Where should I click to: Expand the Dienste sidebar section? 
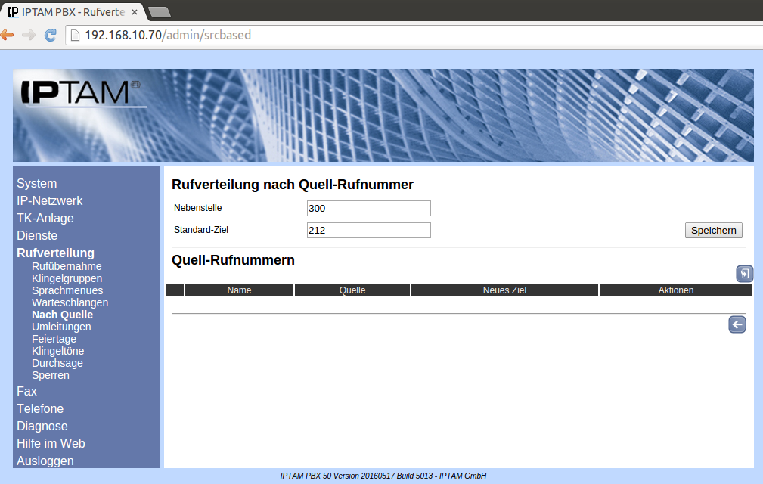click(37, 235)
